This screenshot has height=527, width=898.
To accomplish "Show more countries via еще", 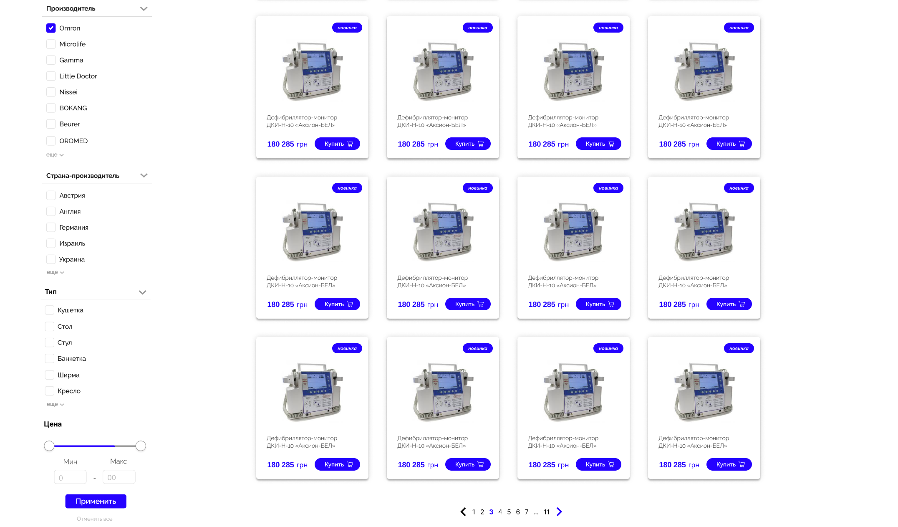I will pyautogui.click(x=55, y=272).
